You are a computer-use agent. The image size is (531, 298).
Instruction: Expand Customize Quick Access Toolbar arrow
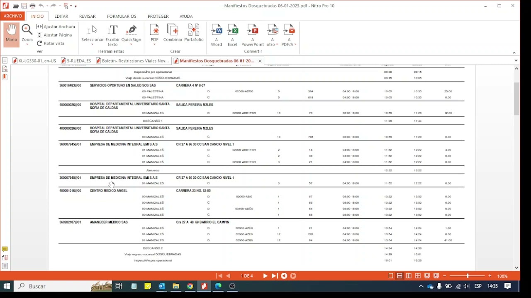(76, 6)
